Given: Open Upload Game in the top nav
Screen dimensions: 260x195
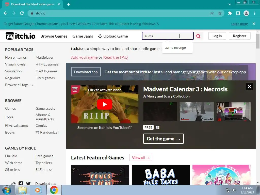Looking at the screenshot, I should coord(113,36).
